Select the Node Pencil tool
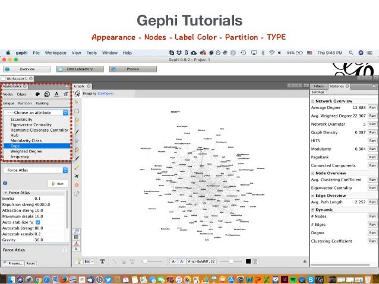This screenshot has width=379, height=284. (x=77, y=158)
